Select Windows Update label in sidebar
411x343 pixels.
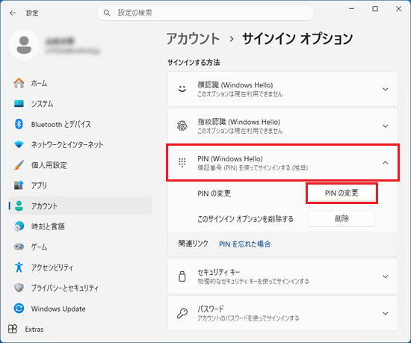(58, 309)
